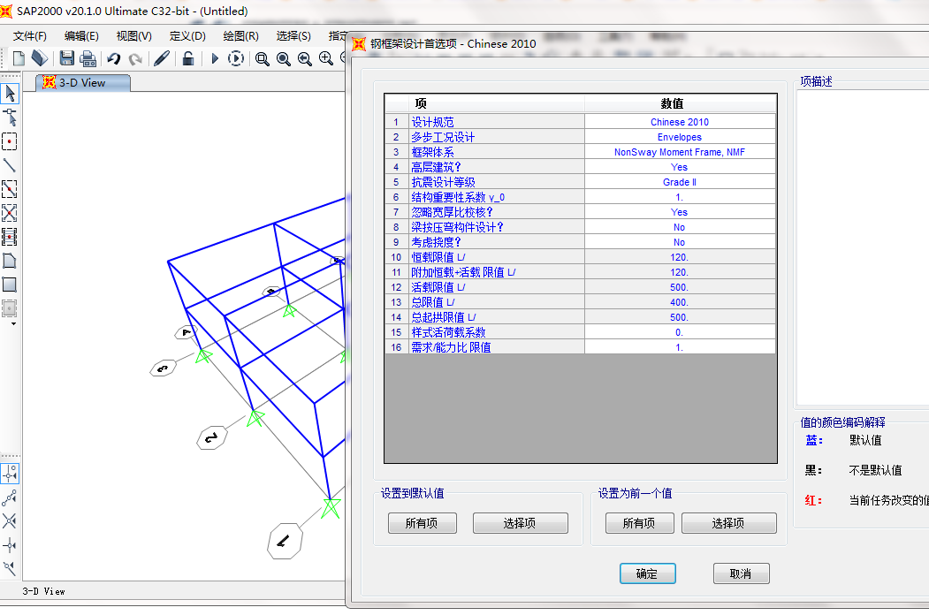Click the Print icon in toolbar
The width and height of the screenshot is (929, 615).
pos(88,58)
